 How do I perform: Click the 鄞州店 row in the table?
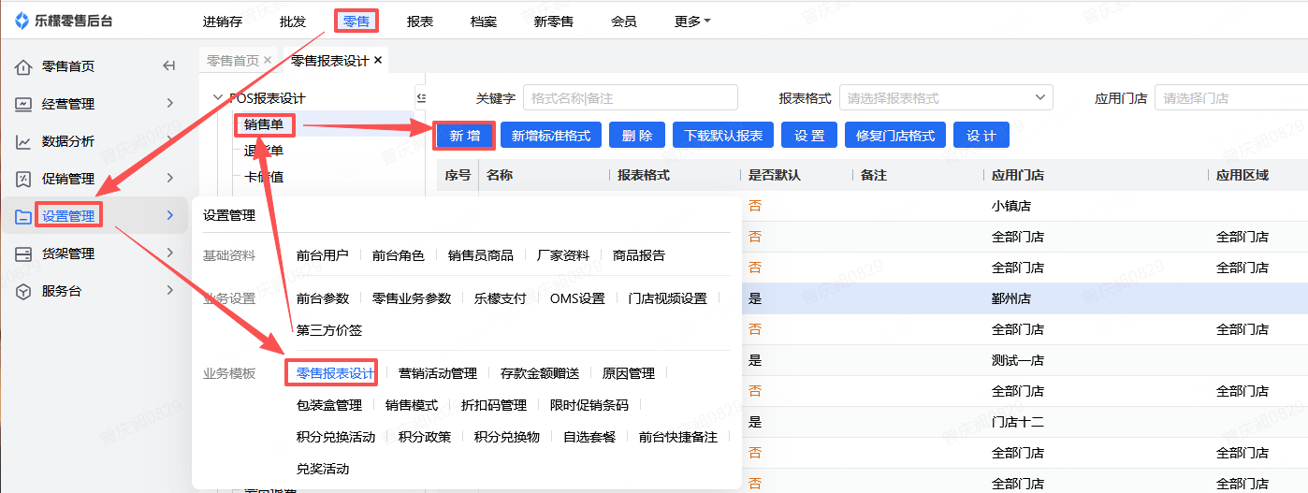pos(1025,298)
